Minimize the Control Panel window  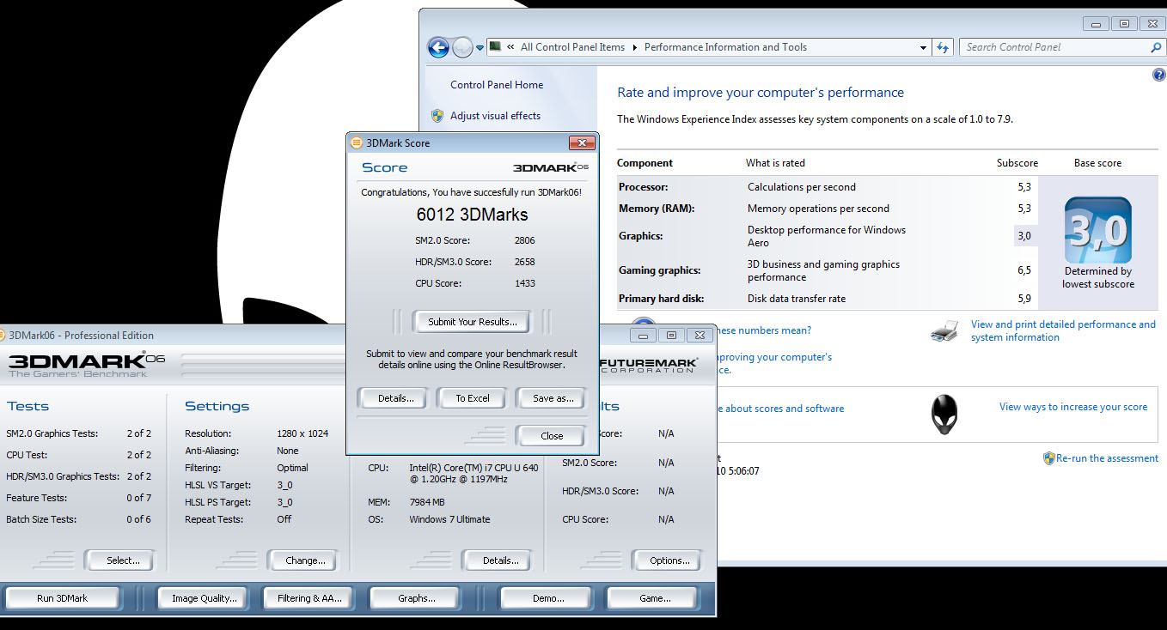point(1095,24)
